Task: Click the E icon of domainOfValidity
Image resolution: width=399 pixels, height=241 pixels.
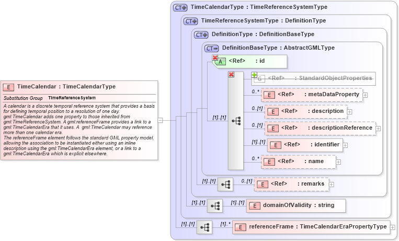Action: click(x=255, y=206)
